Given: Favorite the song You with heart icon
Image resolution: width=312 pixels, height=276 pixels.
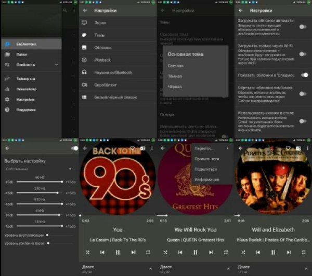Looking at the screenshot, I should 132,148.
